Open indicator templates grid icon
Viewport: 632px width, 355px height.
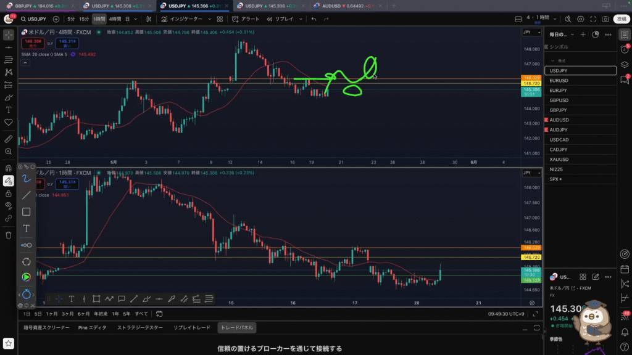tap(220, 19)
